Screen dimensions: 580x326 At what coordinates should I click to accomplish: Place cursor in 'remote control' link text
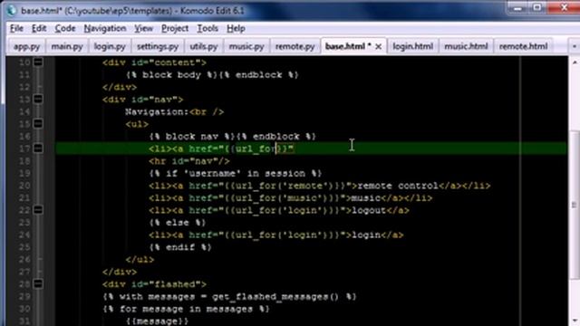398,186
